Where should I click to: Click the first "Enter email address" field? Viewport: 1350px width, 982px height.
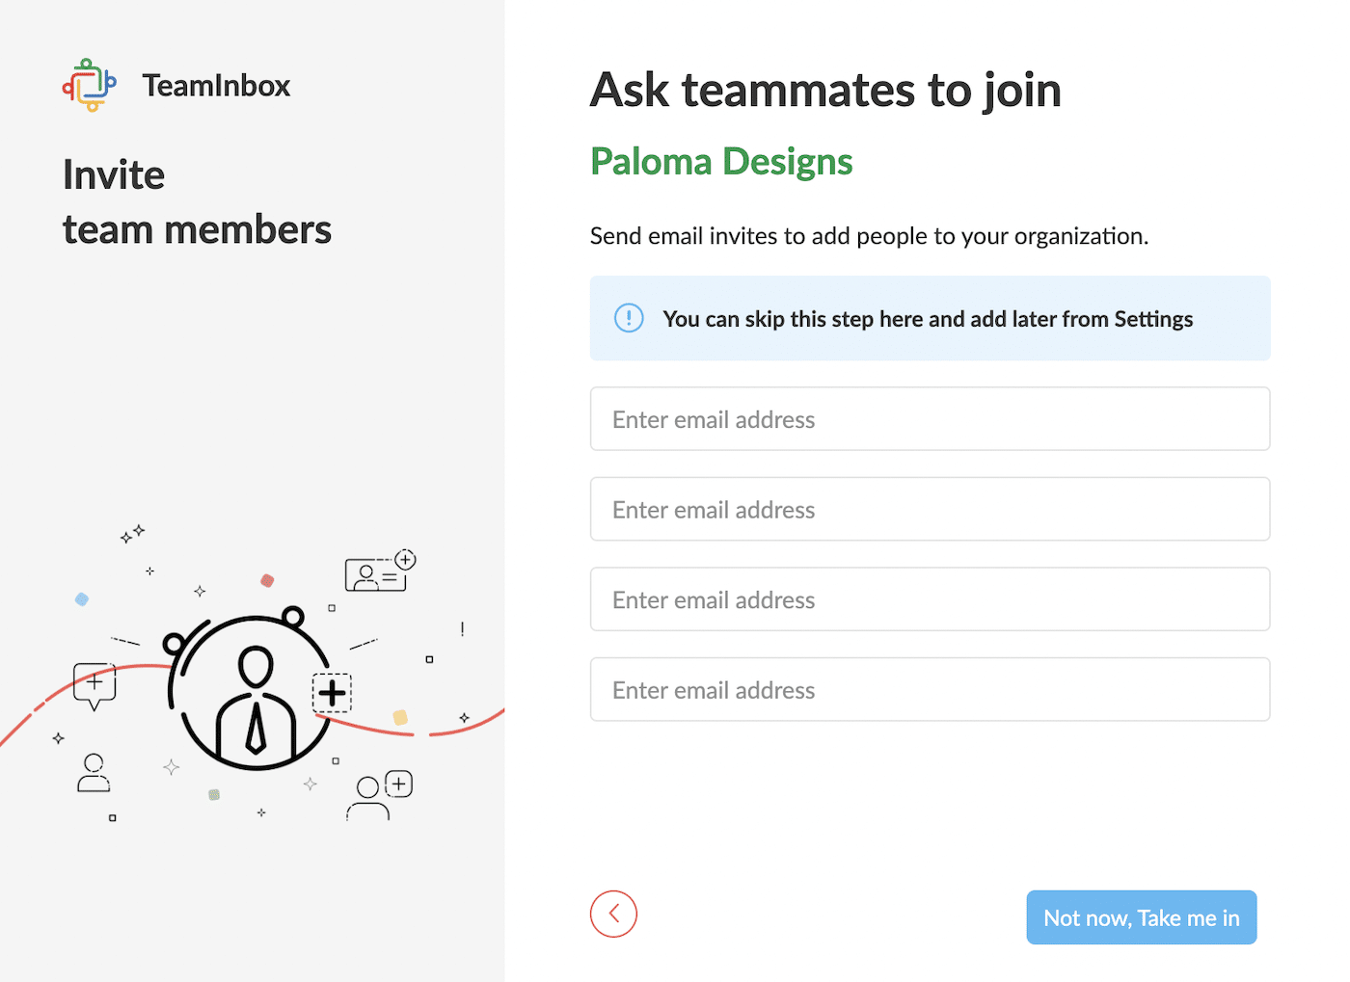click(929, 418)
